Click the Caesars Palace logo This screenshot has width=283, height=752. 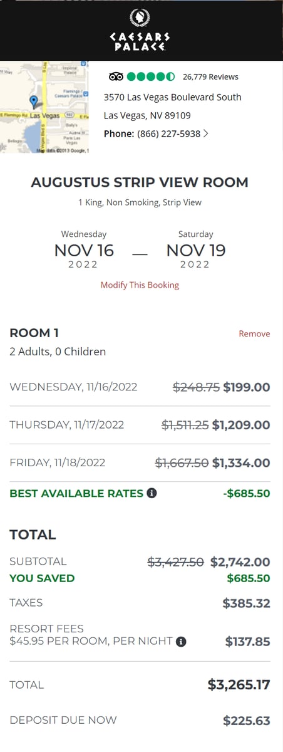pyautogui.click(x=140, y=30)
